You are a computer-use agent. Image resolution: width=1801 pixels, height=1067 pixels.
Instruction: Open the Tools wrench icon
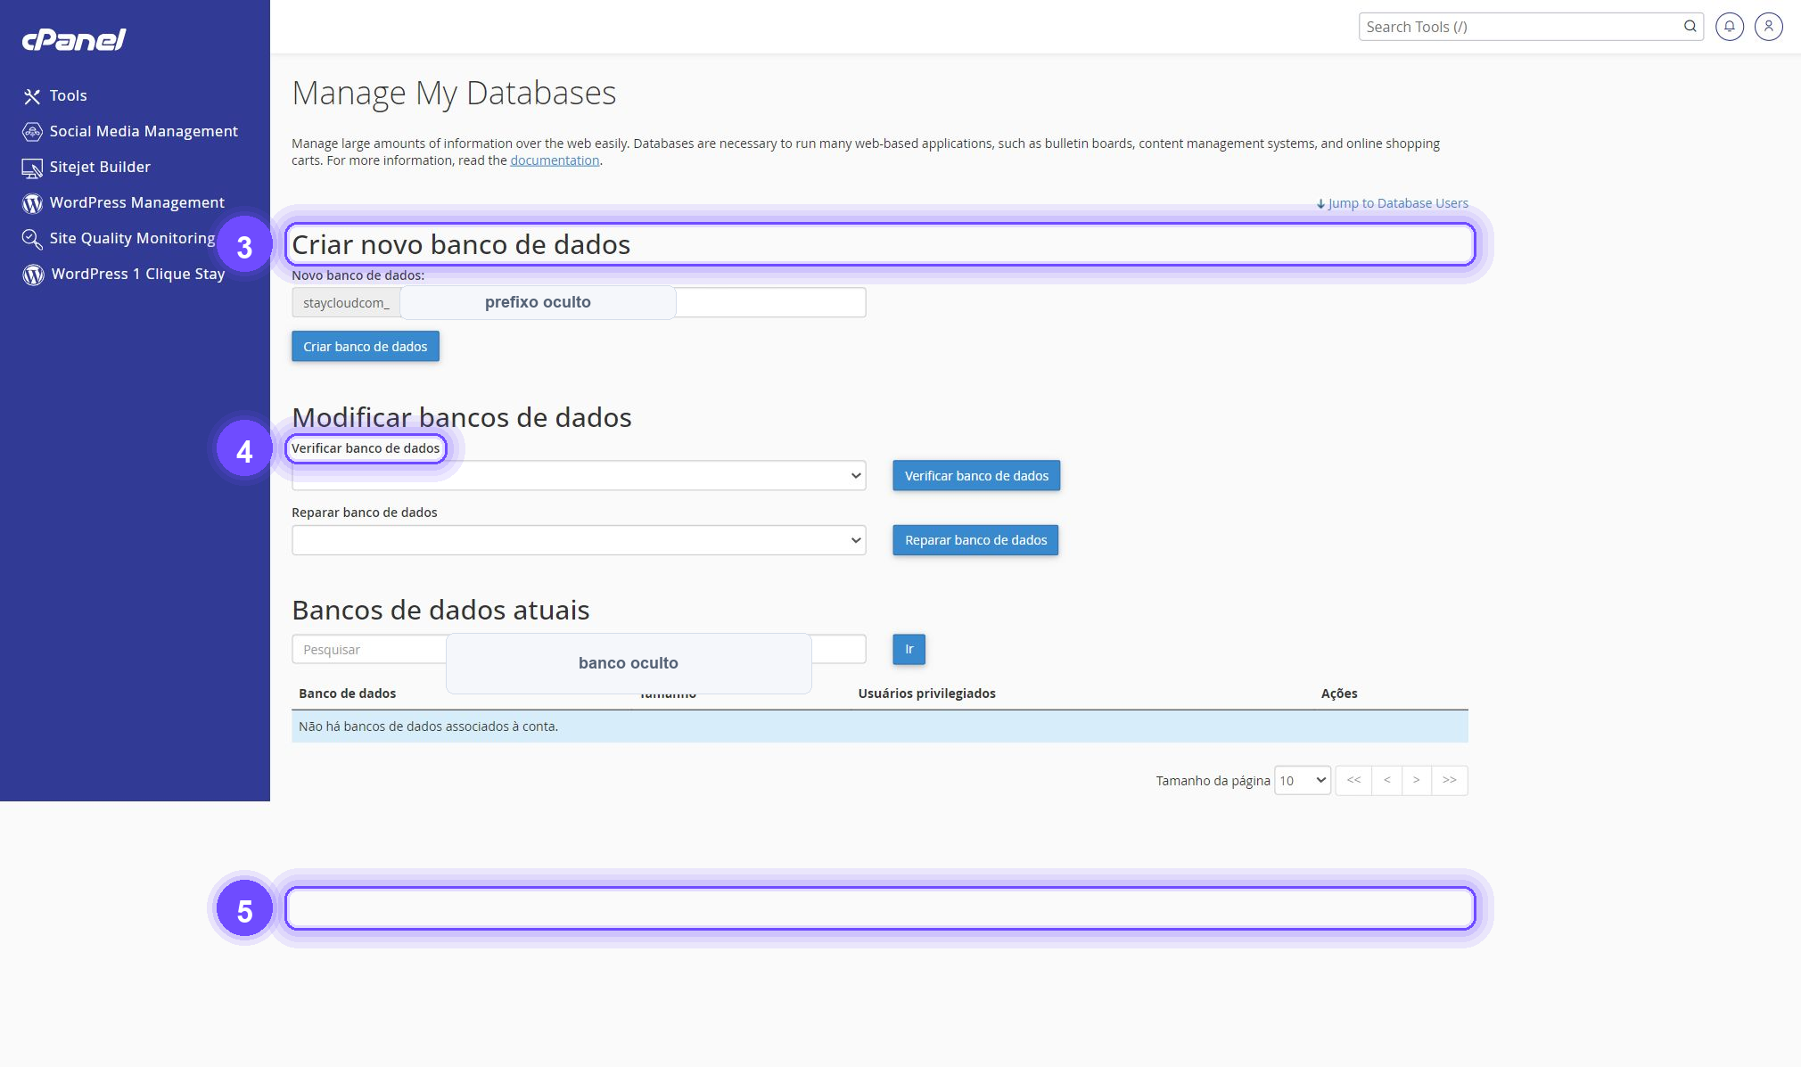[x=32, y=96]
